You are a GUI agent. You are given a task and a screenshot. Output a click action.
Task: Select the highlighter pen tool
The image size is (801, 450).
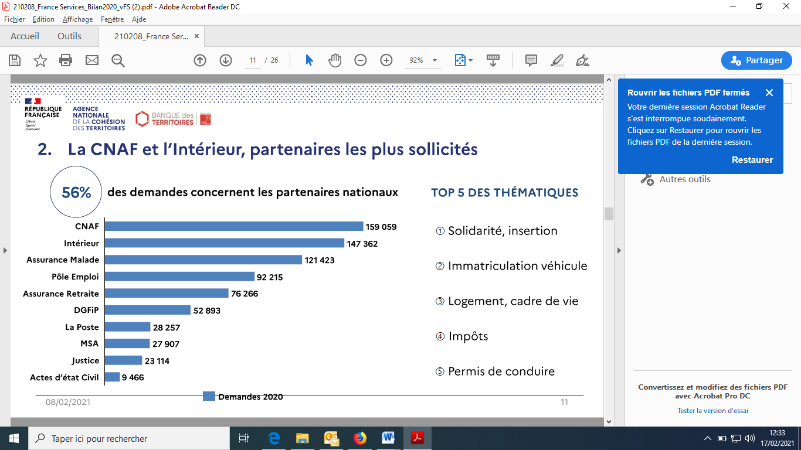[x=557, y=60]
